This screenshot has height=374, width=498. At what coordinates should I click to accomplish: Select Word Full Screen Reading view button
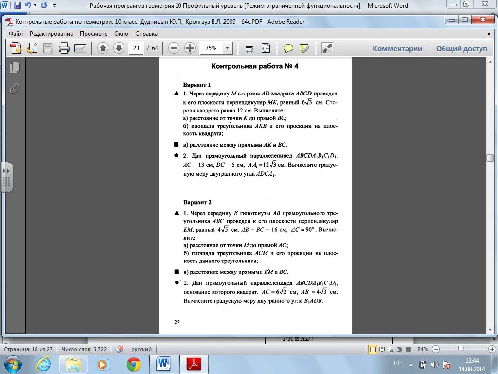382,349
